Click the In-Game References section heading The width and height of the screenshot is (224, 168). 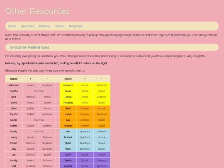tap(29, 47)
